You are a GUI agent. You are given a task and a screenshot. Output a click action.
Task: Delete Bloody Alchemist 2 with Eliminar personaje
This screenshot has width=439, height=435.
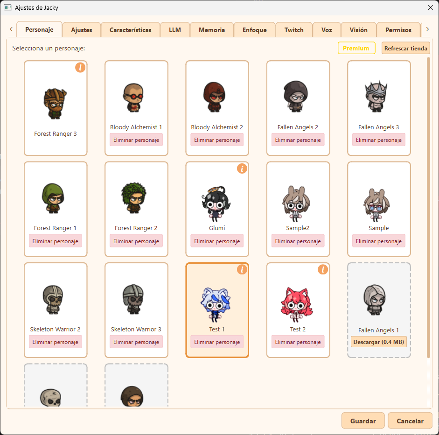pyautogui.click(x=217, y=140)
